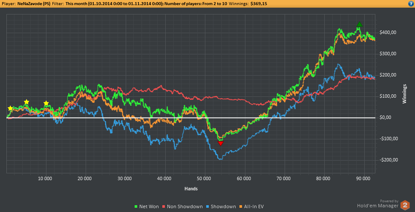The image size is (415, 212).
Task: Click the yellow star marker at 10 000 hands
Action: 46,103
